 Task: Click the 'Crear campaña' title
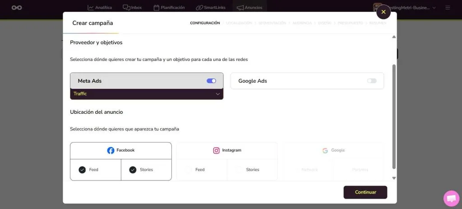coord(92,23)
